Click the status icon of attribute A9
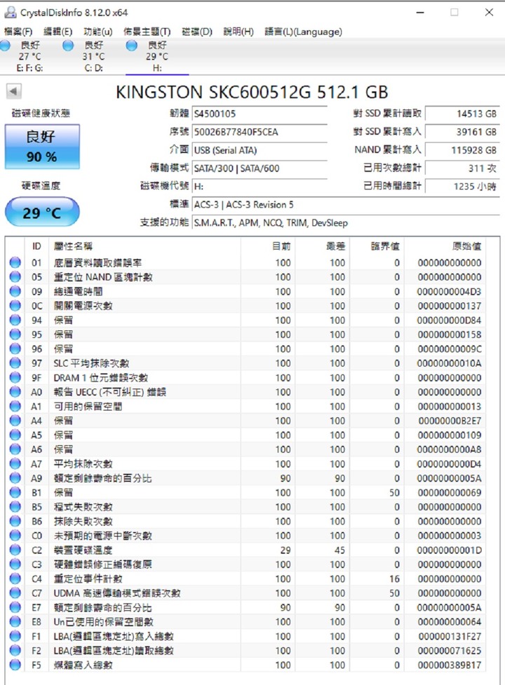The height and width of the screenshot is (685, 505). [x=15, y=478]
